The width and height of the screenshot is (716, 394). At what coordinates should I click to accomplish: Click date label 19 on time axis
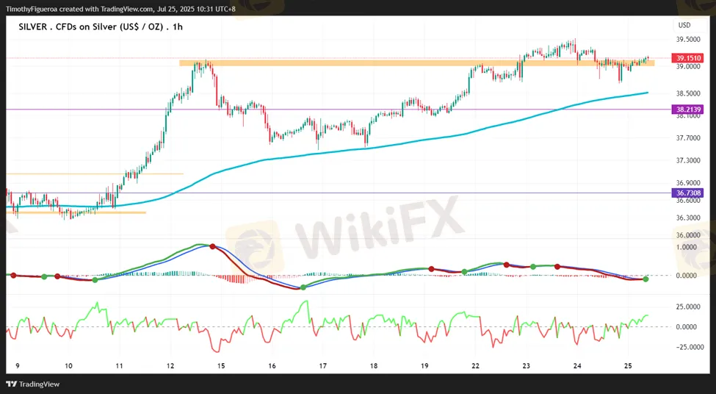(424, 366)
